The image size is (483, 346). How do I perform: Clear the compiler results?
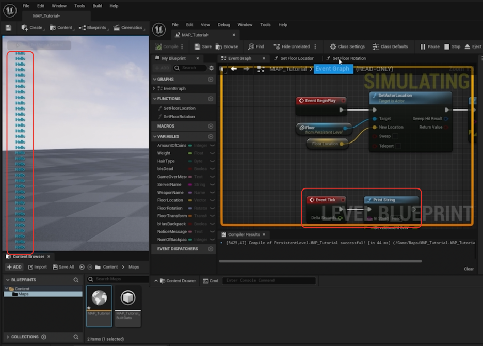tap(469, 269)
